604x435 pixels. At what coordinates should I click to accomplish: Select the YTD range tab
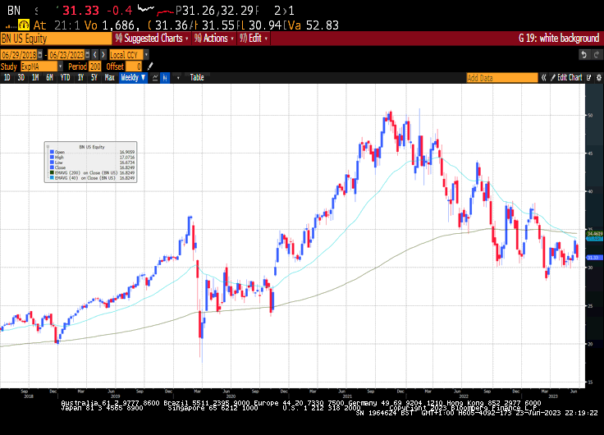click(x=65, y=77)
